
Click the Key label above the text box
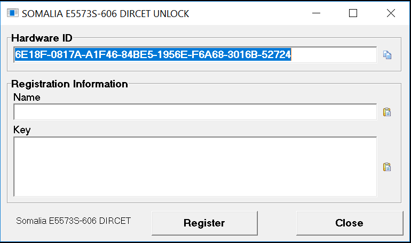point(22,129)
